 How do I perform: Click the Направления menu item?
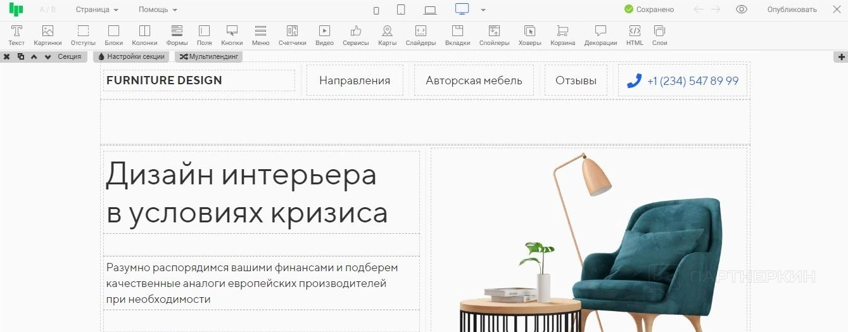[x=355, y=80]
